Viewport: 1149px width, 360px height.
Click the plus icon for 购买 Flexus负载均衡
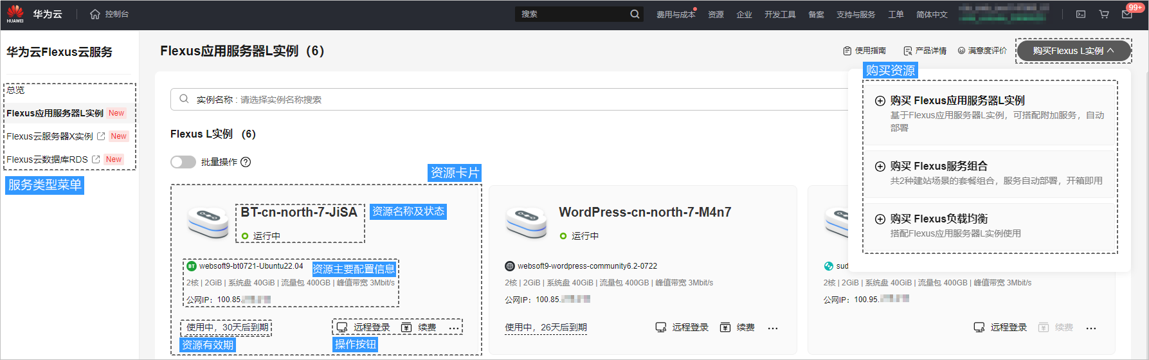pos(880,219)
